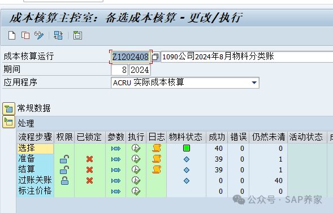
Task: Select the 选择 flow step row
Action: coord(35,148)
